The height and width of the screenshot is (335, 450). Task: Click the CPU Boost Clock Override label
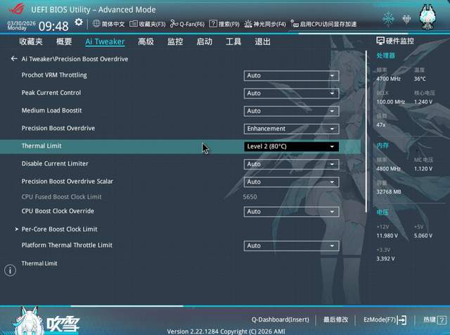click(58, 211)
